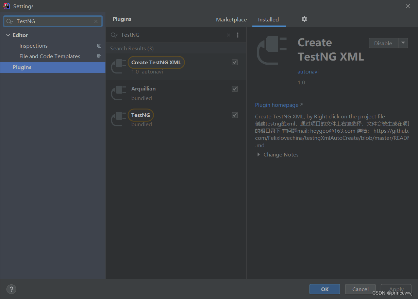Close the Settings dialog window
Screen dimensions: 418x299
[408, 6]
